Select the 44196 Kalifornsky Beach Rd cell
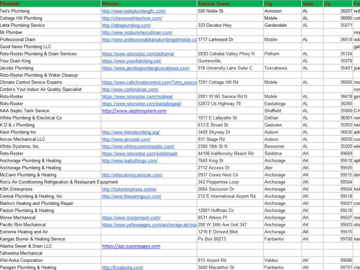Screen dimensions: 360x270 tap(230, 153)
